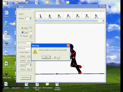Open the Sprite1 file on the desktop
This screenshot has height=92, width=123.
pos(27,86)
